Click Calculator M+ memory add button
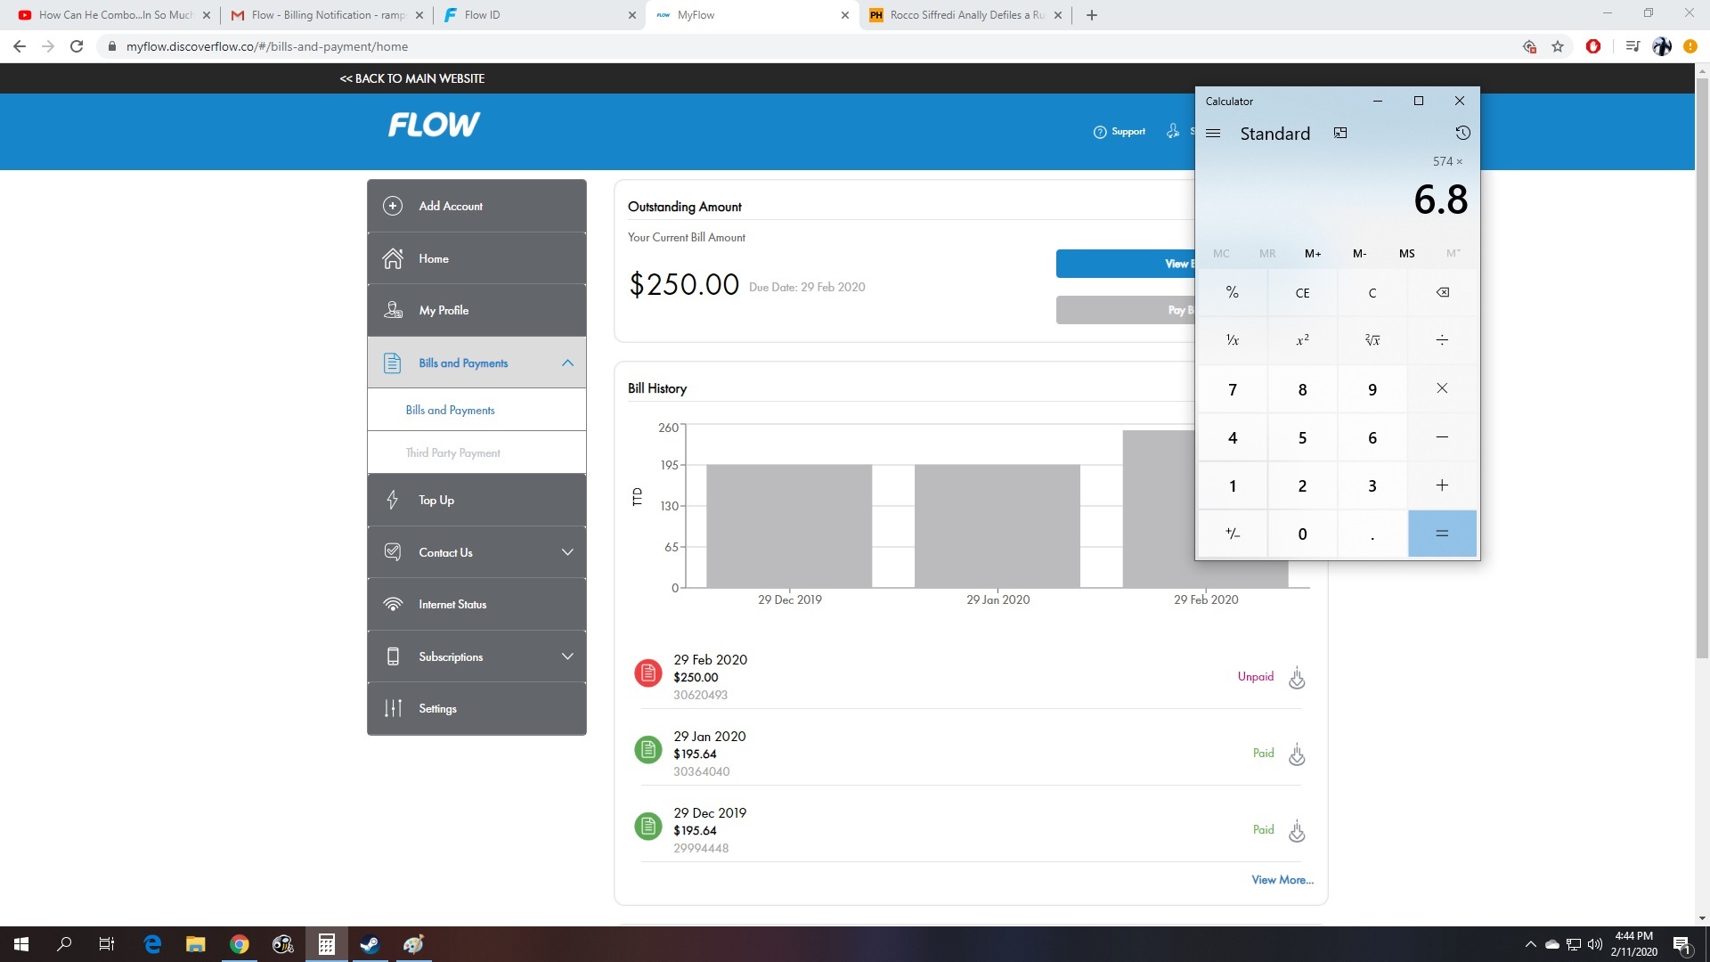The image size is (1710, 962). click(1313, 254)
